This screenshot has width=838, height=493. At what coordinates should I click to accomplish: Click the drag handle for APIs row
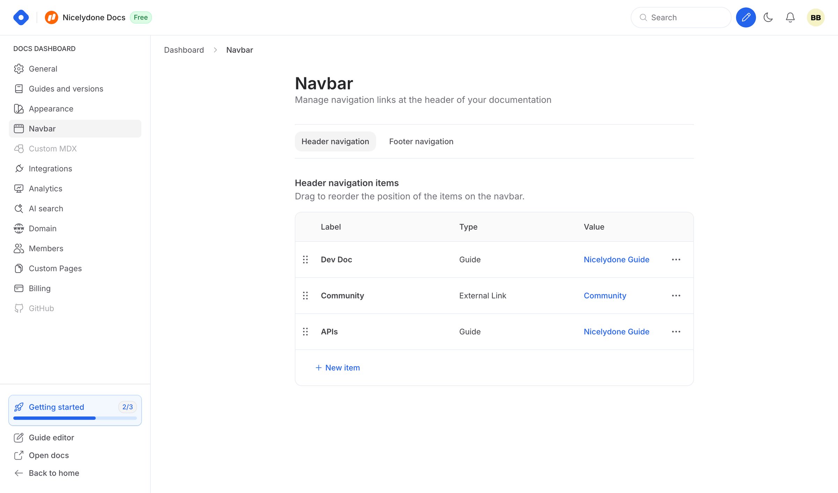[306, 332]
